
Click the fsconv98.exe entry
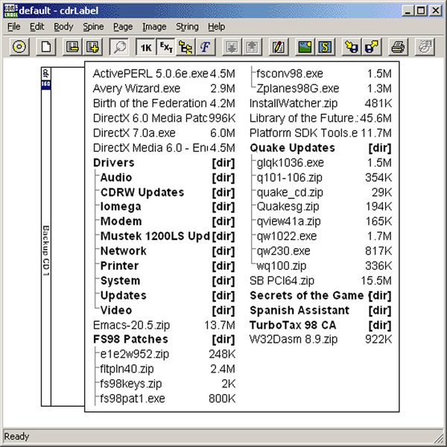324,74
